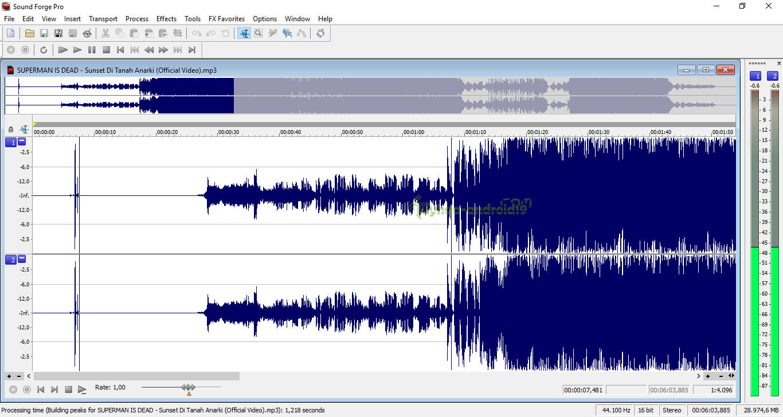Toggle meter channel 2 button

pos(773,76)
